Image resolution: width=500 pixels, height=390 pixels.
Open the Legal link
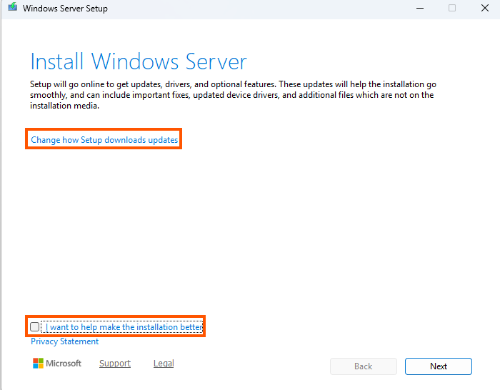tap(164, 363)
